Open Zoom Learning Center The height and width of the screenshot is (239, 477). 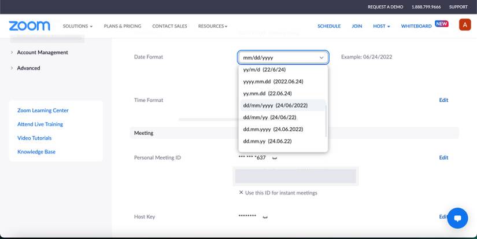coord(43,110)
